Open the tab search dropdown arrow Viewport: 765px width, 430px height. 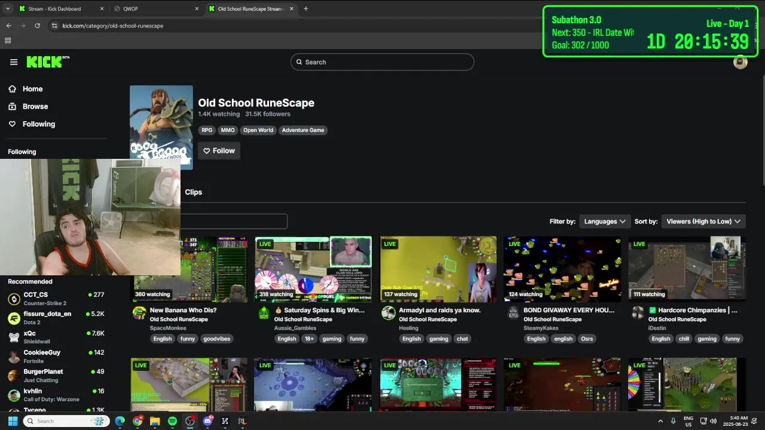8,9
